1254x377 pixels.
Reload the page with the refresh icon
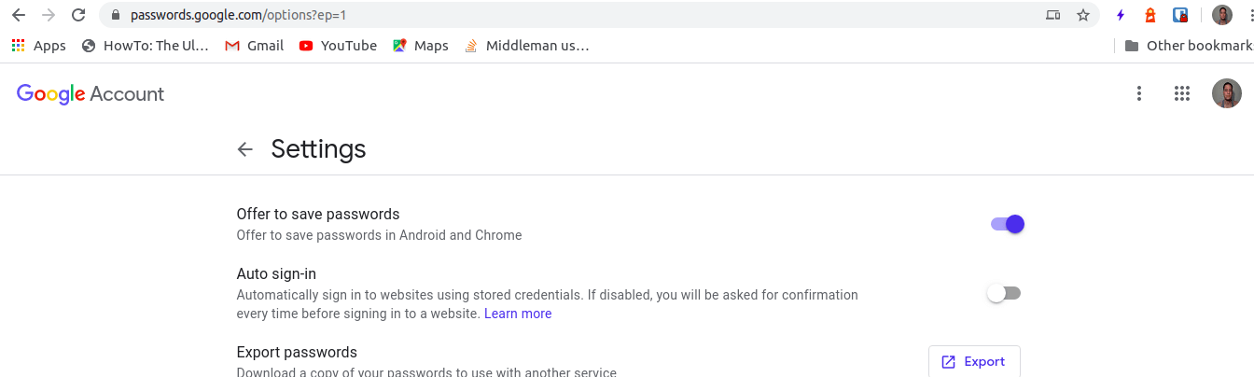(x=78, y=15)
